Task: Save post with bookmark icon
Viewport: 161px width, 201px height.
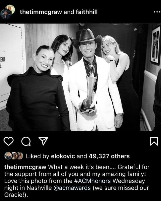Action: (x=154, y=141)
